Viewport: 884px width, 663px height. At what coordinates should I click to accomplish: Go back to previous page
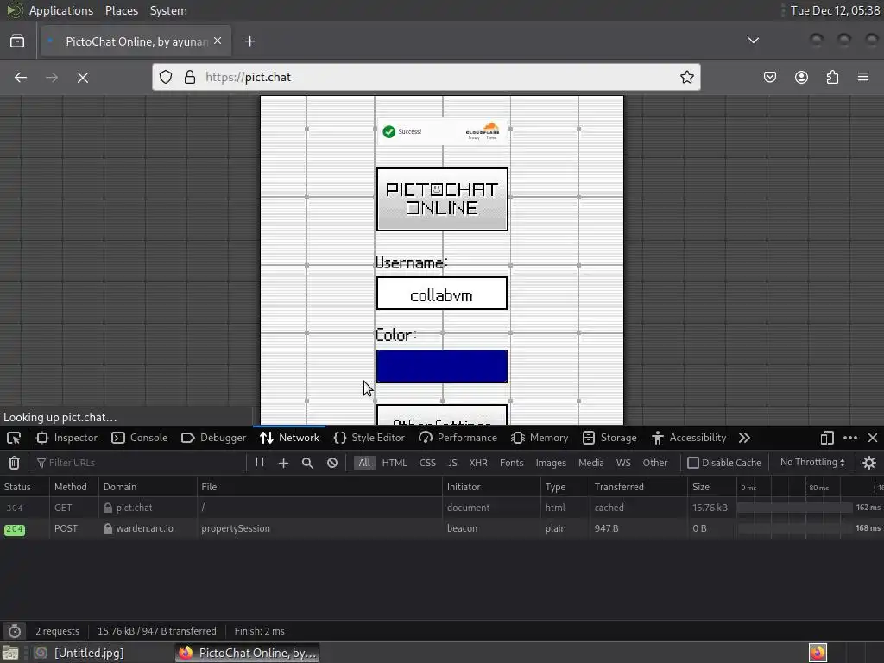21,77
